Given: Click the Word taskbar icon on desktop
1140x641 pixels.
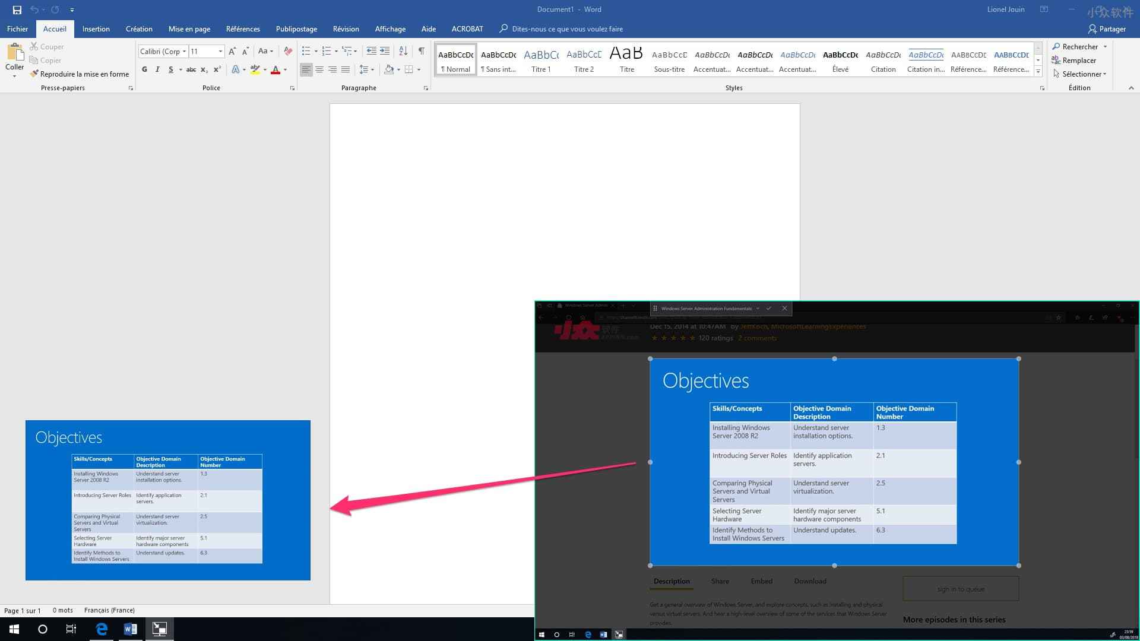Looking at the screenshot, I should (x=131, y=629).
